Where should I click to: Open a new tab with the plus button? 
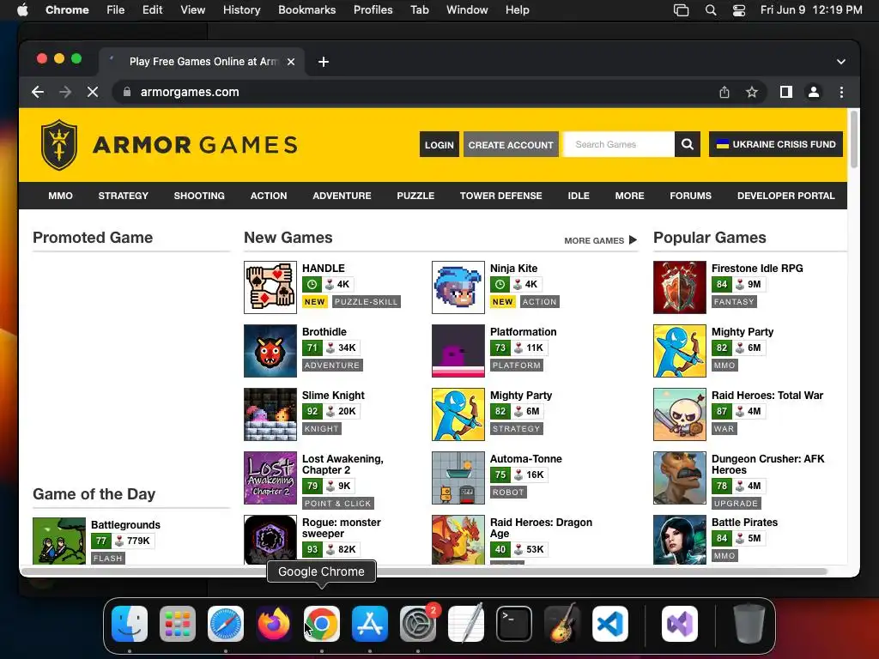(324, 62)
